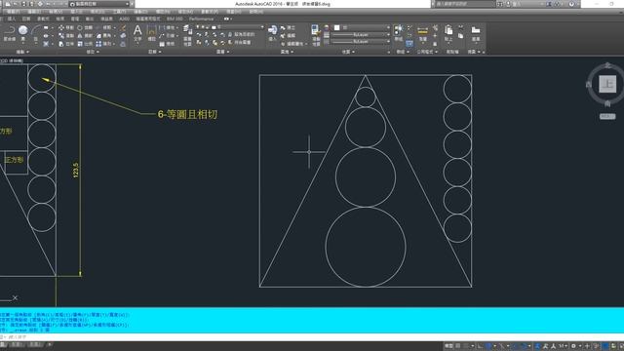624x351 pixels.
Task: Open the first ByLayer dropdown
Action: 360,35
